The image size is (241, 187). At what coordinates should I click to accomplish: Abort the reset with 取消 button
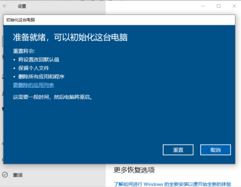(x=216, y=150)
